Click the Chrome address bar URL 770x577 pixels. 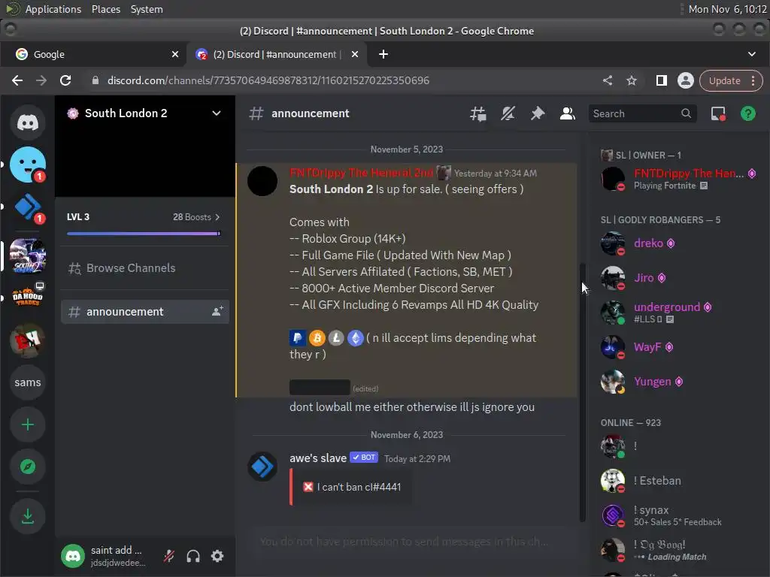pos(268,80)
